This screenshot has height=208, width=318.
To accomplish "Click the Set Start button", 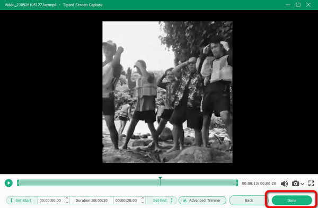I will click(x=22, y=200).
